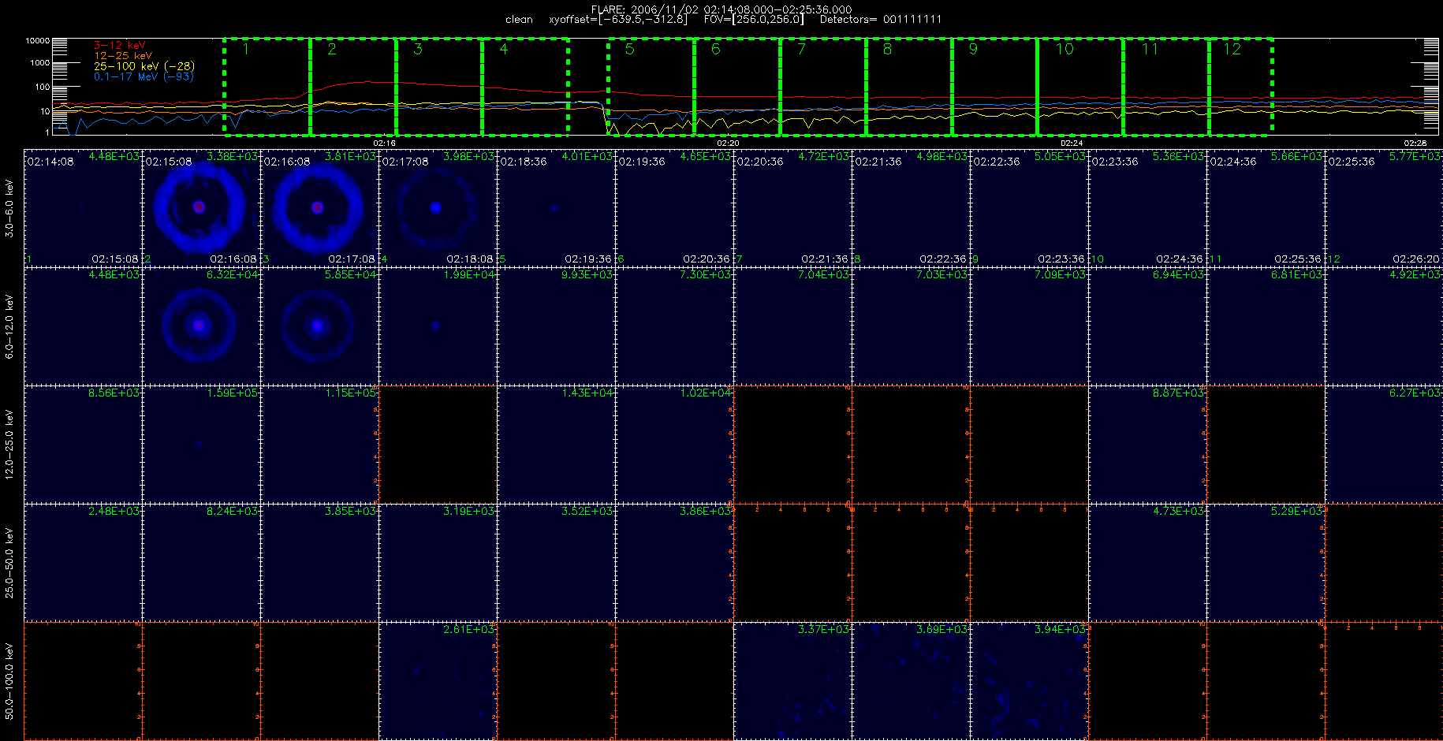Select the red '3-12 keV' legend entry
The height and width of the screenshot is (741, 1443).
tap(120, 46)
